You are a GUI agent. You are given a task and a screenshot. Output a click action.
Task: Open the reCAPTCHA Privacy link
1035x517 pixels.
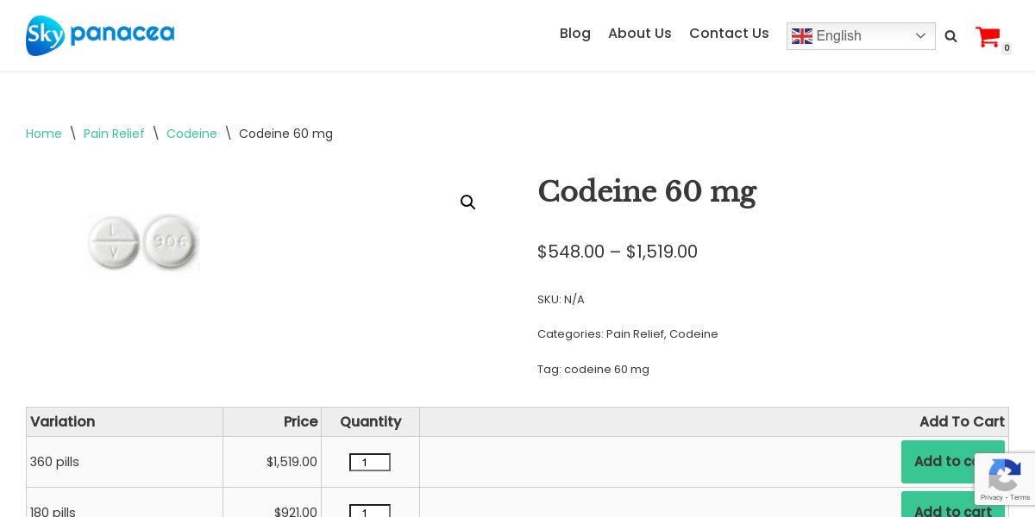coord(992,497)
